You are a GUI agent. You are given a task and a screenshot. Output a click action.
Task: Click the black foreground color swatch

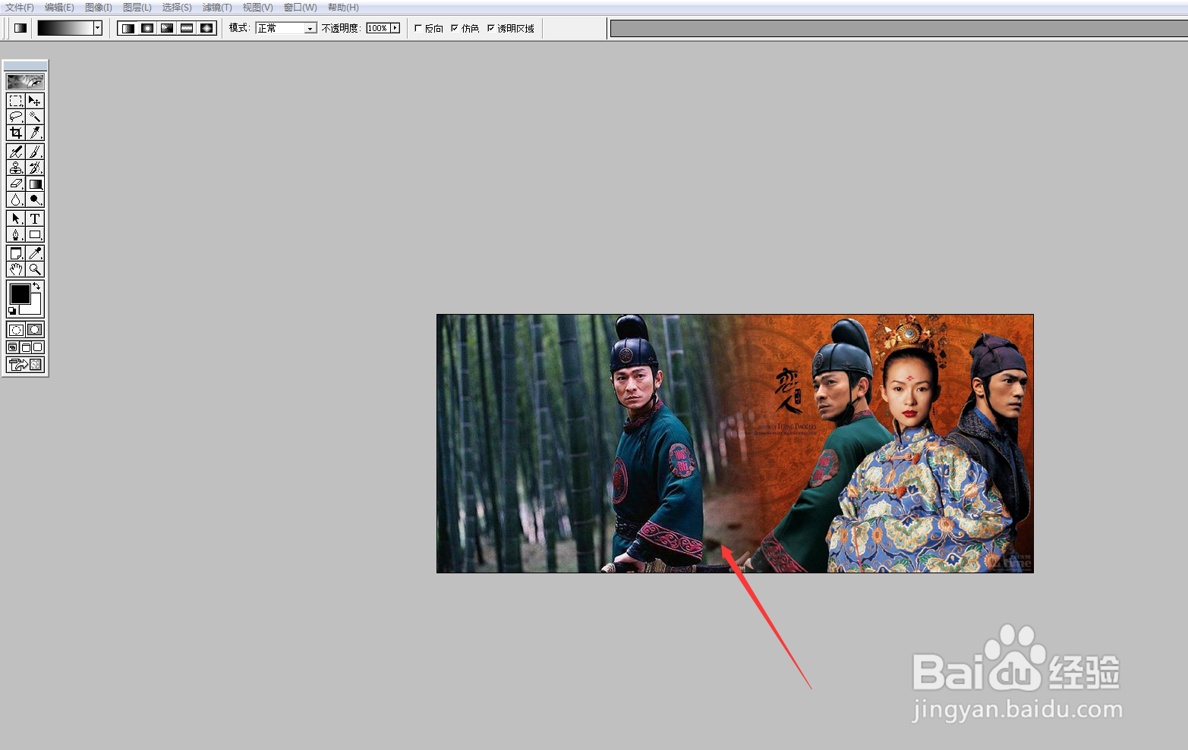point(20,293)
